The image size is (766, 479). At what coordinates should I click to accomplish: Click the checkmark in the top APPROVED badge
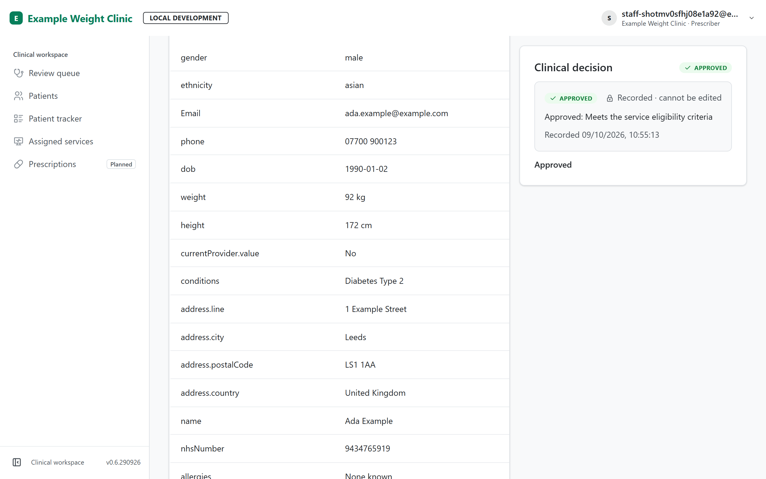click(688, 68)
